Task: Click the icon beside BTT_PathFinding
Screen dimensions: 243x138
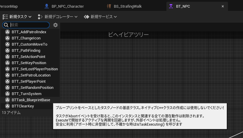Action: (x=7, y=51)
